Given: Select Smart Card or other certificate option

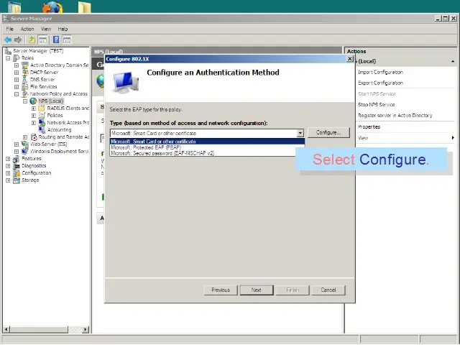Looking at the screenshot, I should (x=207, y=142).
